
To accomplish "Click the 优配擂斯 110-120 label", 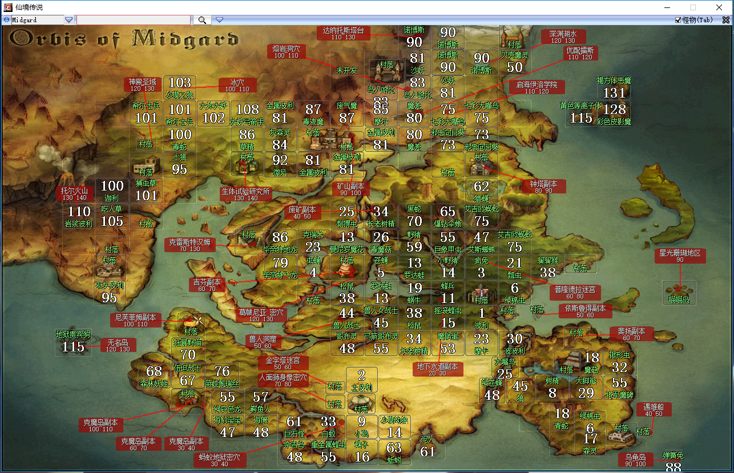I will point(580,54).
